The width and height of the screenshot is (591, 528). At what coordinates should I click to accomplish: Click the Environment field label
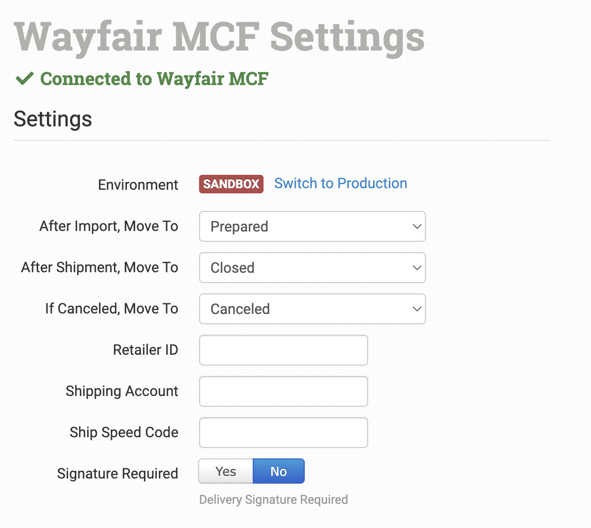pos(138,185)
